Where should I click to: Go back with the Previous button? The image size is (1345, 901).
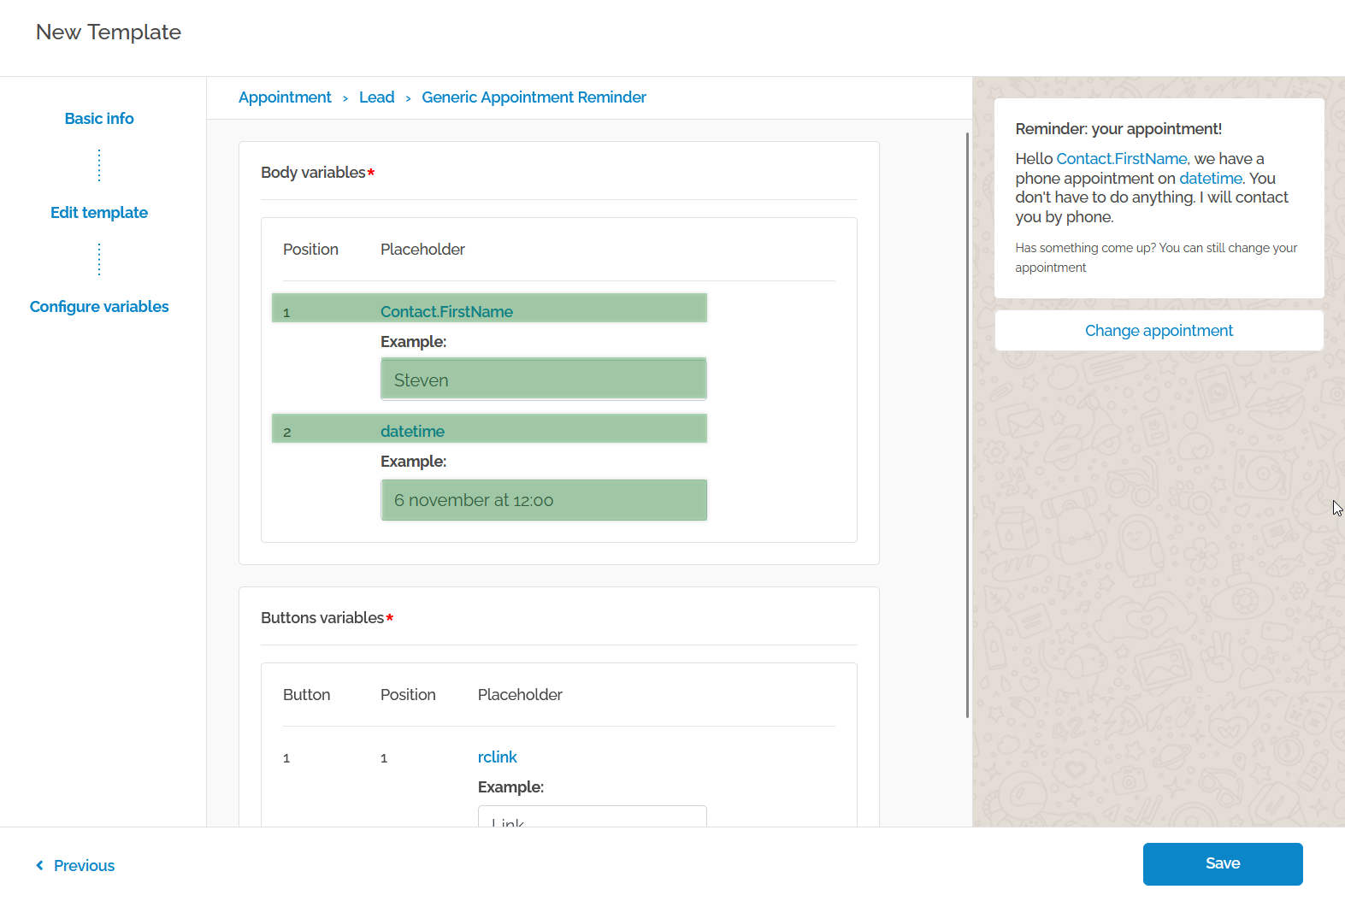point(75,866)
